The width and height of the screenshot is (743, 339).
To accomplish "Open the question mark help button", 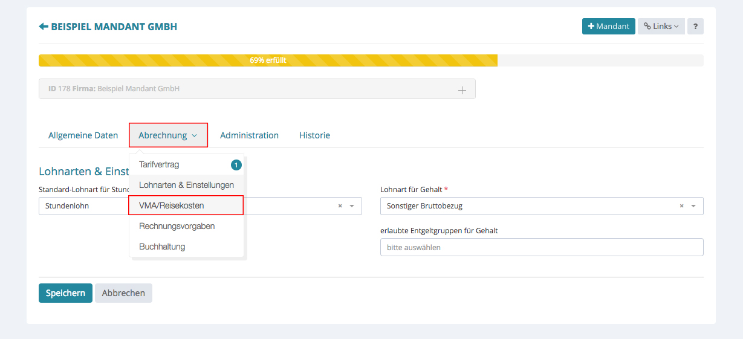I will [695, 27].
